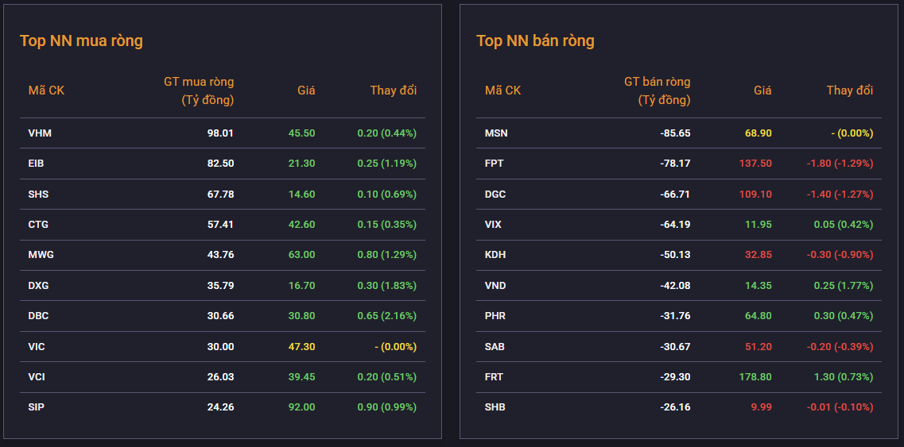The height and width of the screenshot is (447, 904).
Task: Click the 'Top NN mua ròng' heading
Action: (81, 41)
